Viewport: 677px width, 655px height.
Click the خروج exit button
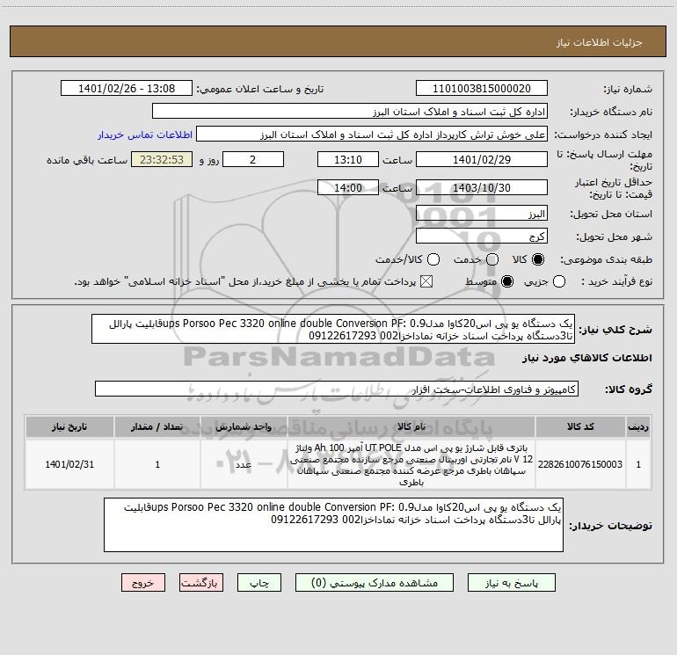[x=143, y=582]
